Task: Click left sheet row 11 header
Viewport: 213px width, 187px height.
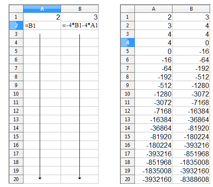Action: (x=16, y=102)
